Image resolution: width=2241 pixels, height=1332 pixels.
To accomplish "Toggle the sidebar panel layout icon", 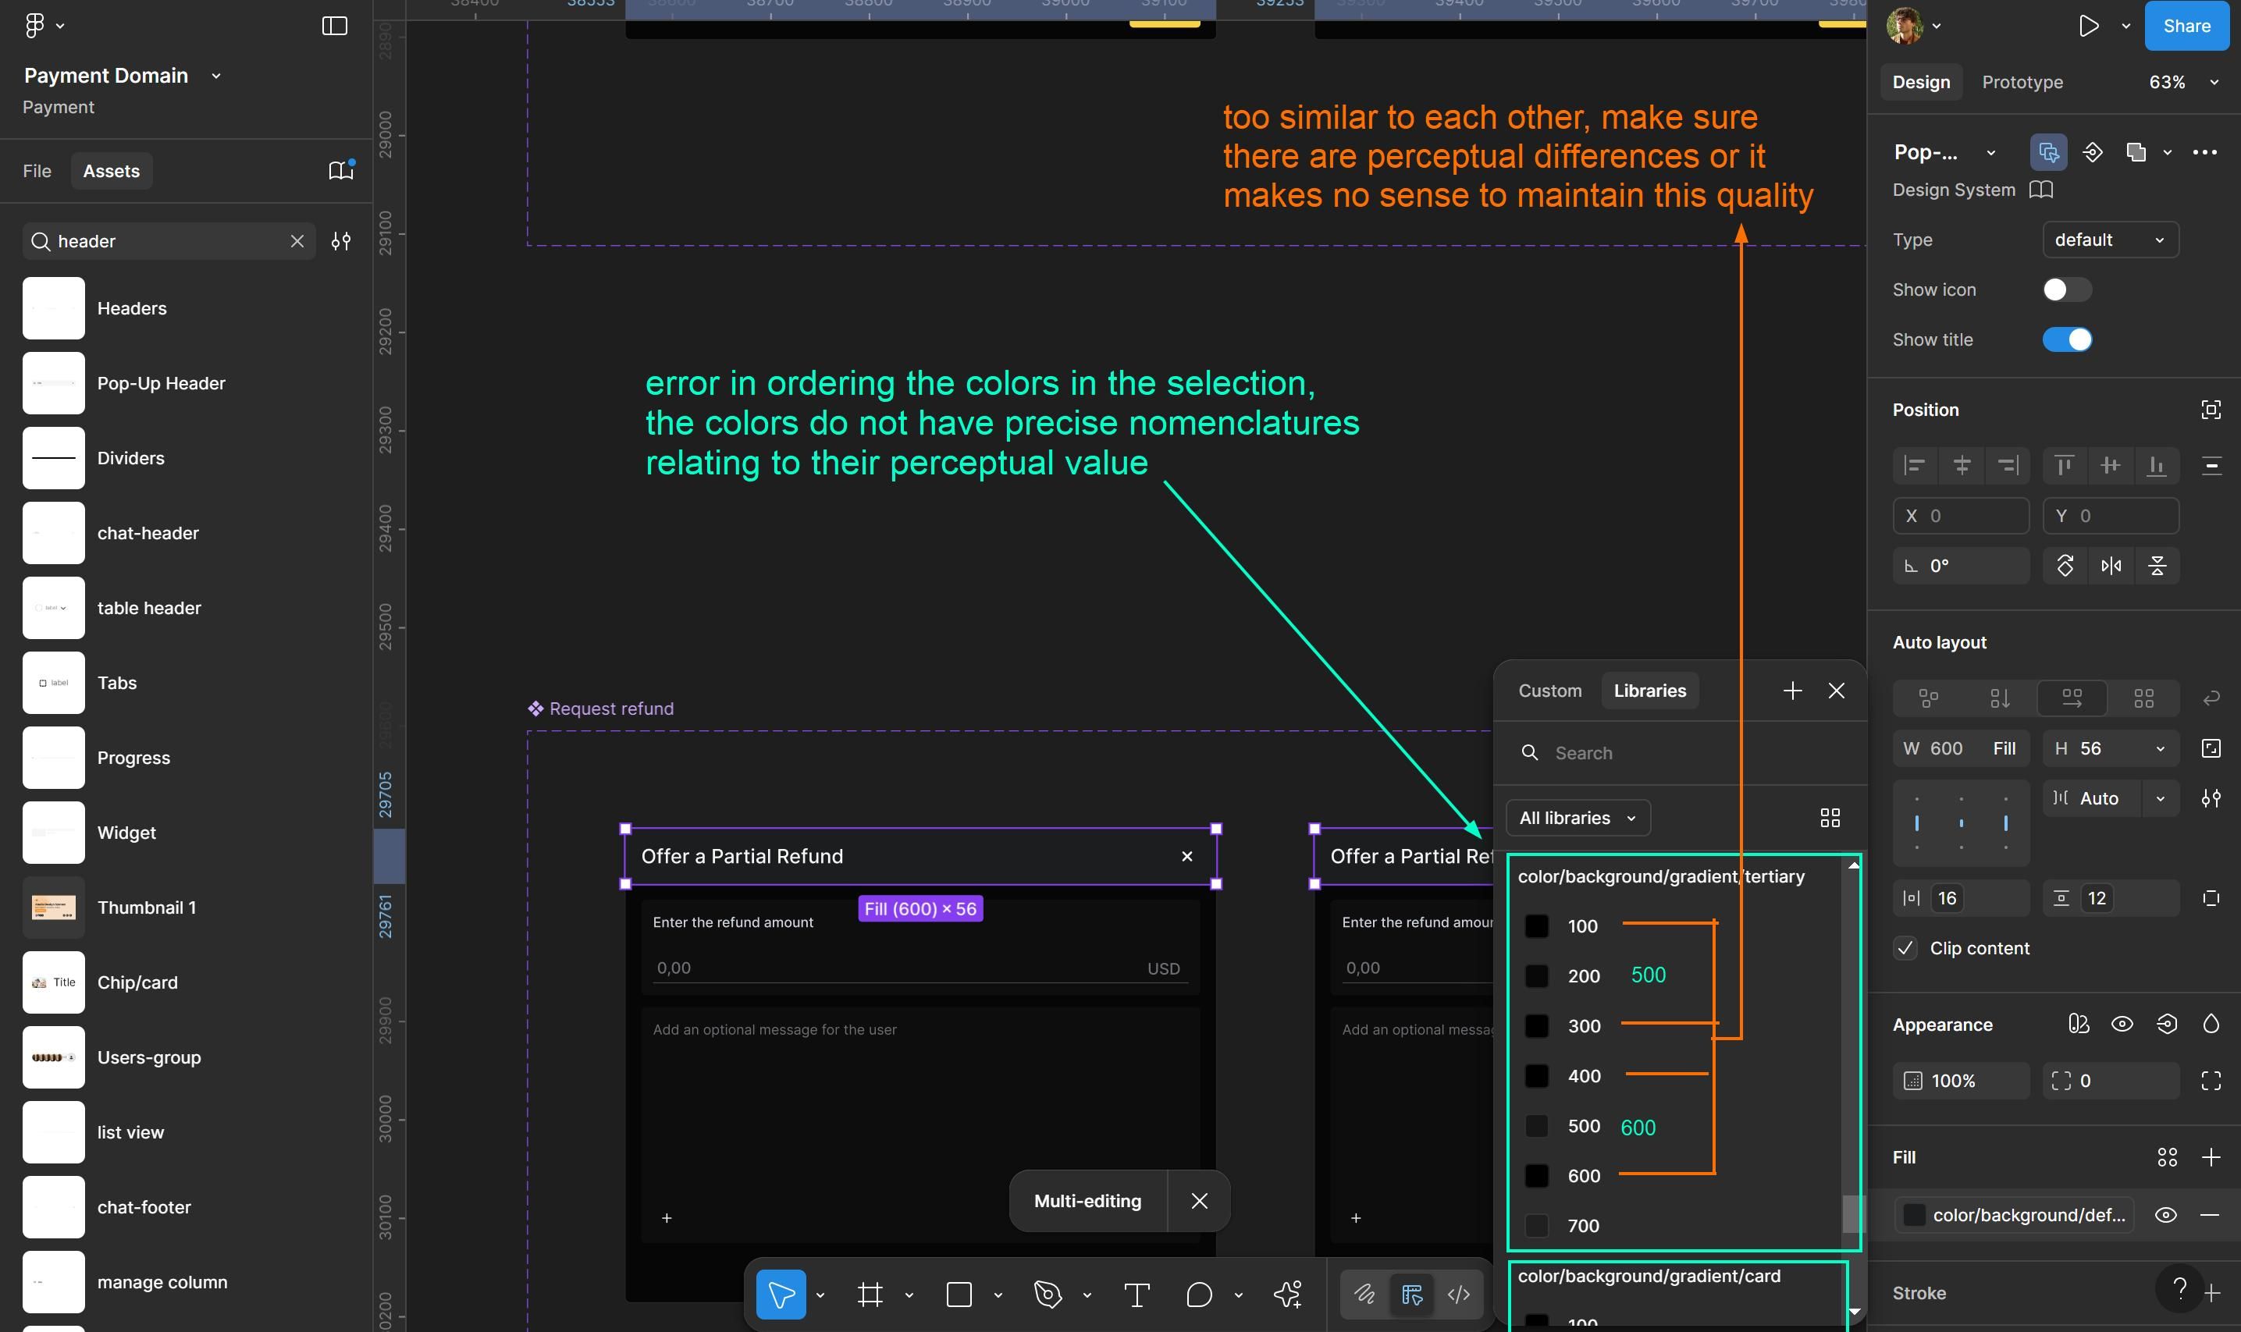I will [x=334, y=26].
